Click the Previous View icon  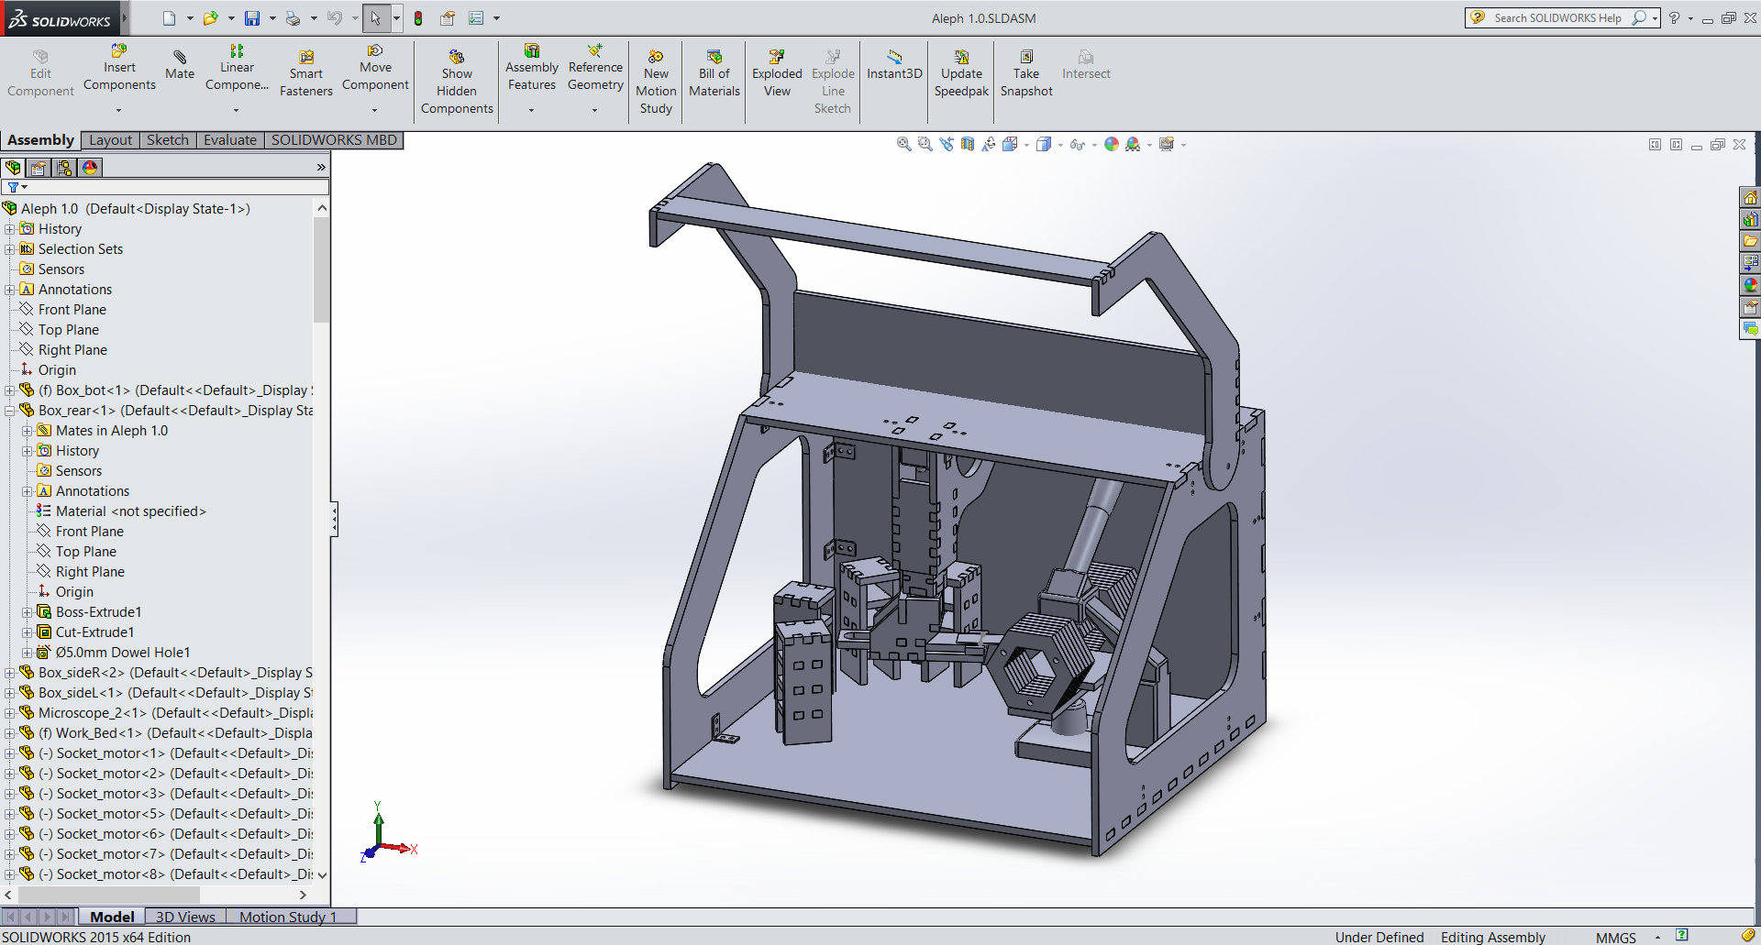pos(947,144)
